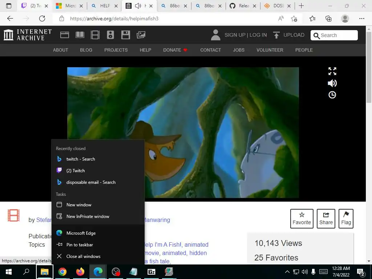The width and height of the screenshot is (372, 279).
Task: Open Google Chrome from taskbar
Action: coord(62,272)
